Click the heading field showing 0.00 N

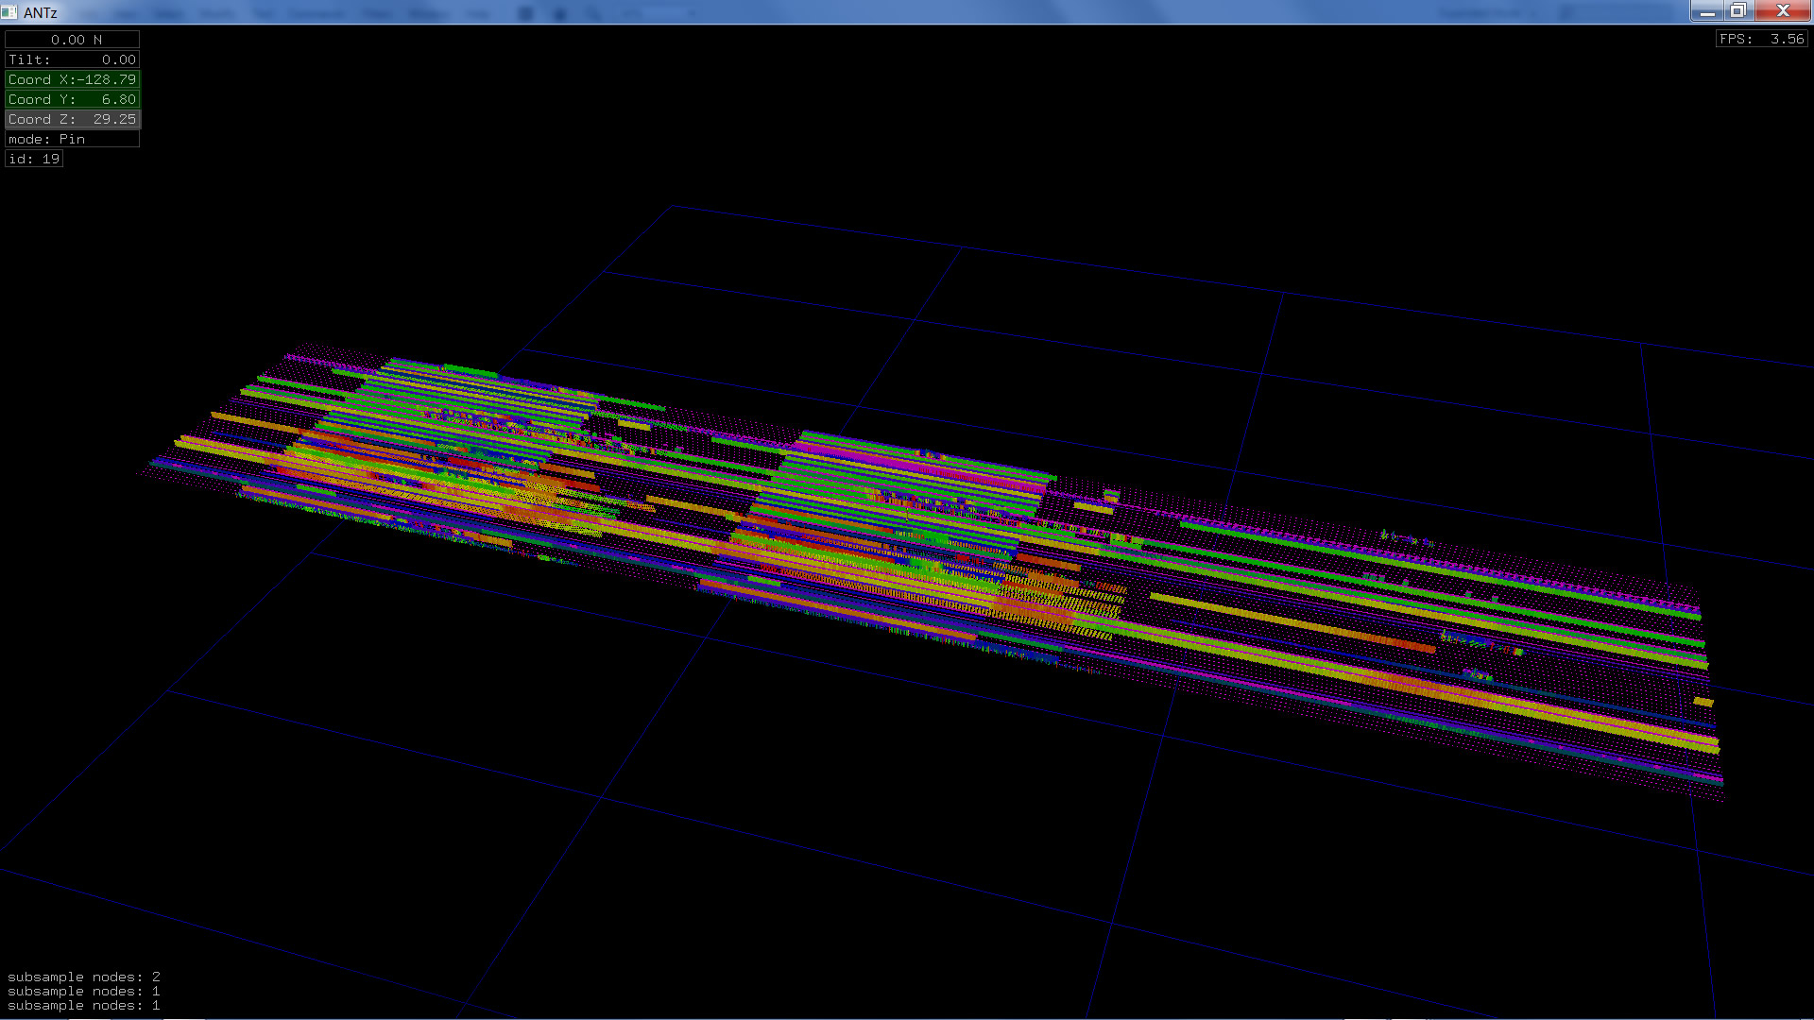(x=72, y=40)
